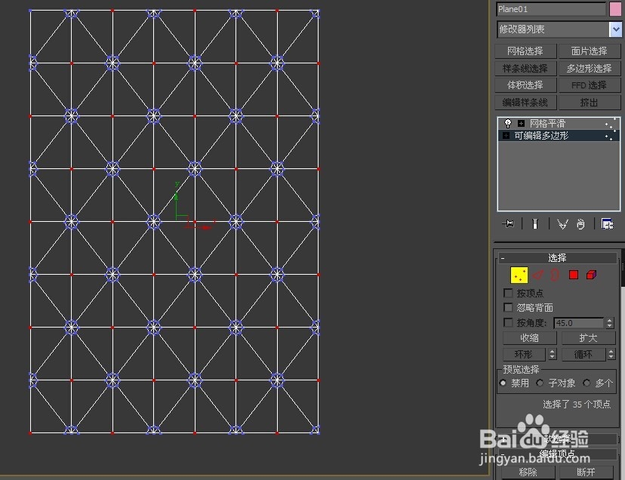Viewport: 625px width, 480px height.
Task: Toggle the 网格平滑 modifier lightbulb
Action: coord(507,123)
